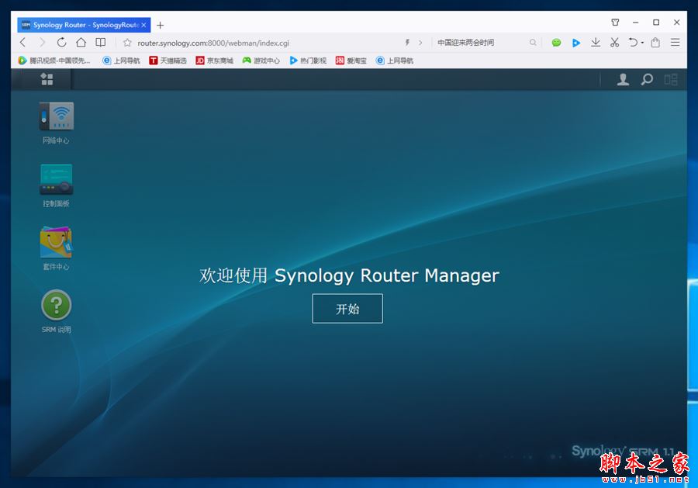Viewport: 698px width, 488px height.
Task: Open the Package Center (套件中心) icon
Action: click(x=56, y=242)
